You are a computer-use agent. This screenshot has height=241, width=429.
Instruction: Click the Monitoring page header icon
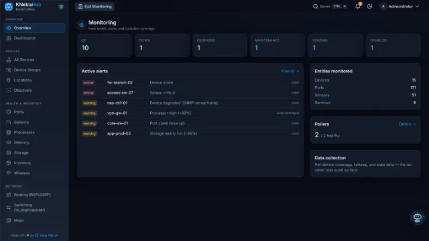click(x=82, y=25)
